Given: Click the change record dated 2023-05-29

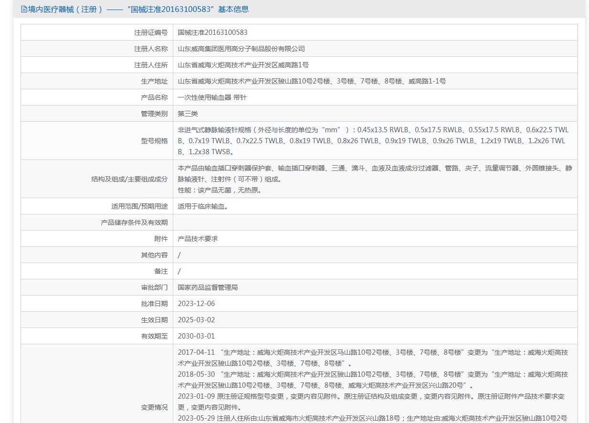Looking at the screenshot, I should pyautogui.click(x=372, y=418).
